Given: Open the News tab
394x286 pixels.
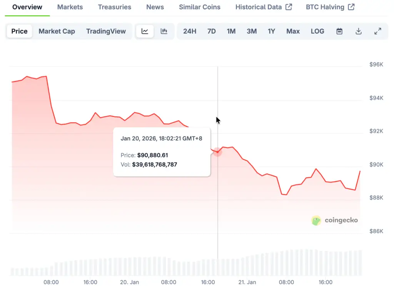Looking at the screenshot, I should (155, 7).
